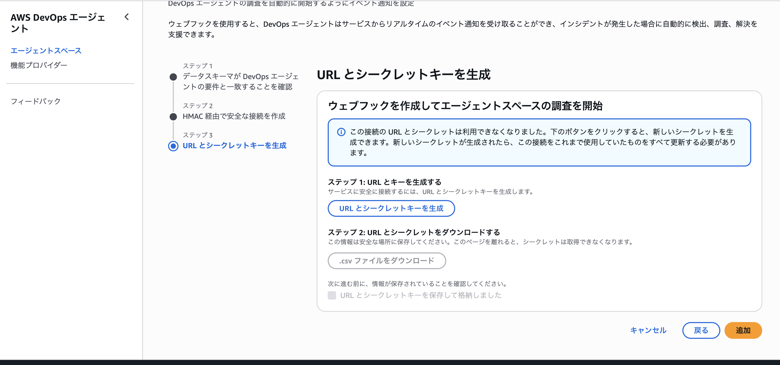
Task: Click the main page title URL とシークレットキーを生成
Action: pyautogui.click(x=403, y=75)
